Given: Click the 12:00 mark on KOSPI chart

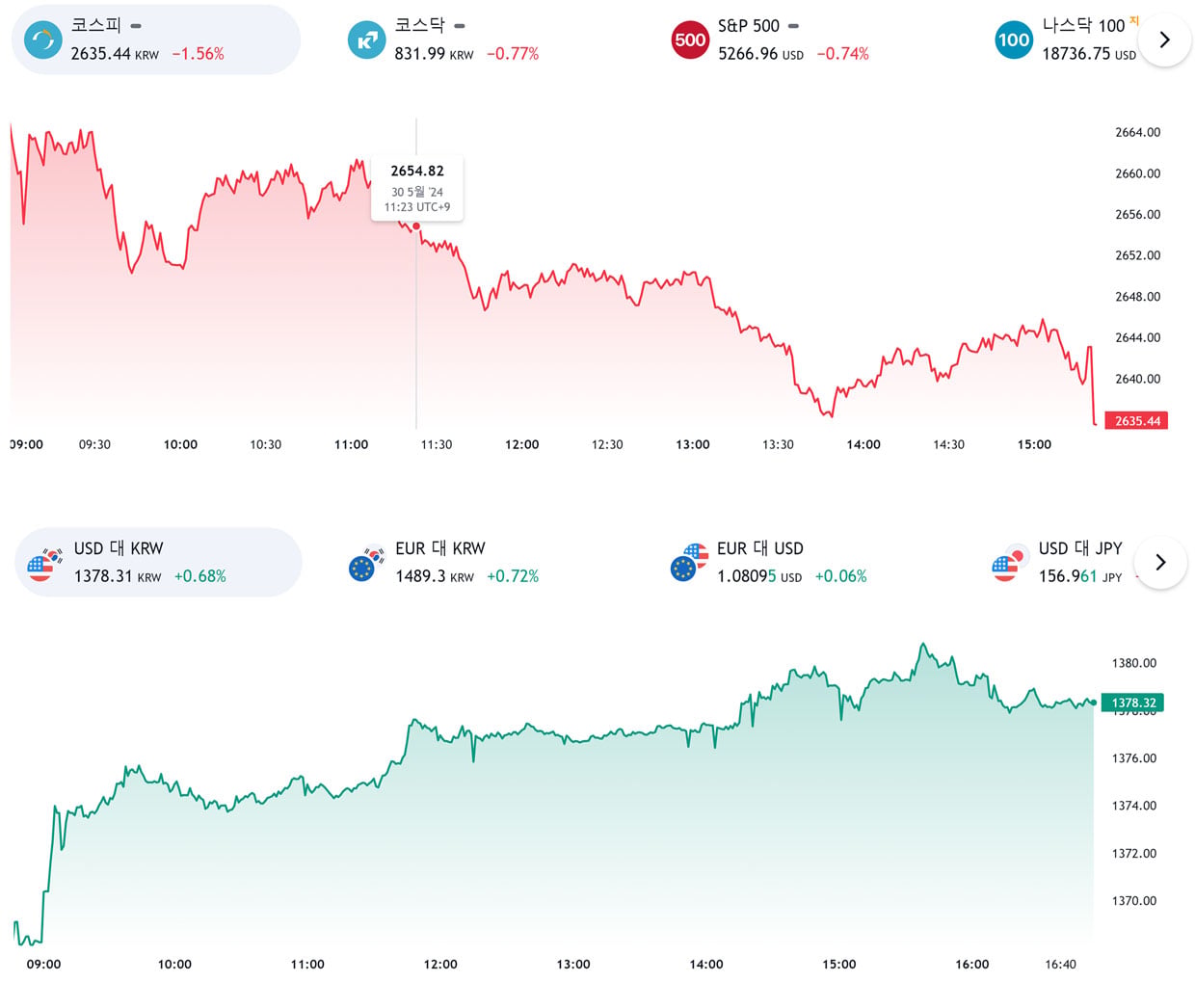Looking at the screenshot, I should (522, 444).
